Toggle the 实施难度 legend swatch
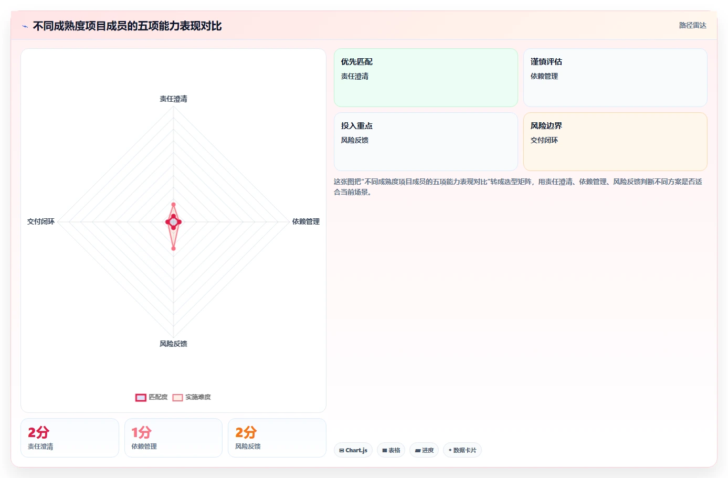Image resolution: width=728 pixels, height=478 pixels. 178,398
